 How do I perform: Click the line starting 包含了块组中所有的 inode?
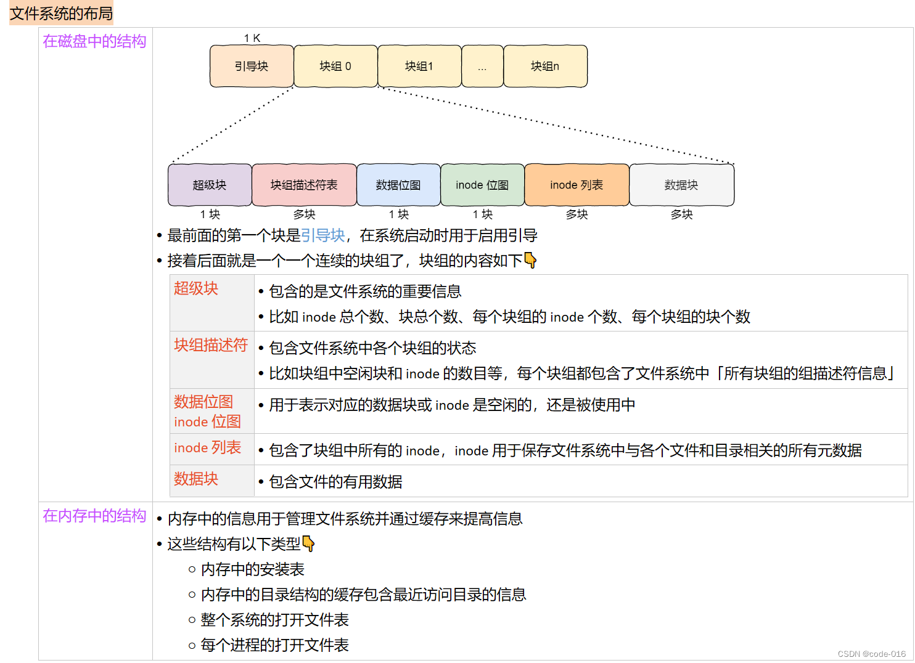(x=565, y=450)
